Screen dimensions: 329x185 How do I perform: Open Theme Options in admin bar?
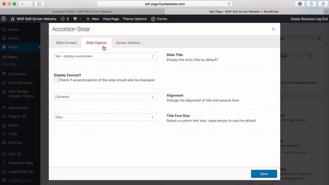point(135,19)
